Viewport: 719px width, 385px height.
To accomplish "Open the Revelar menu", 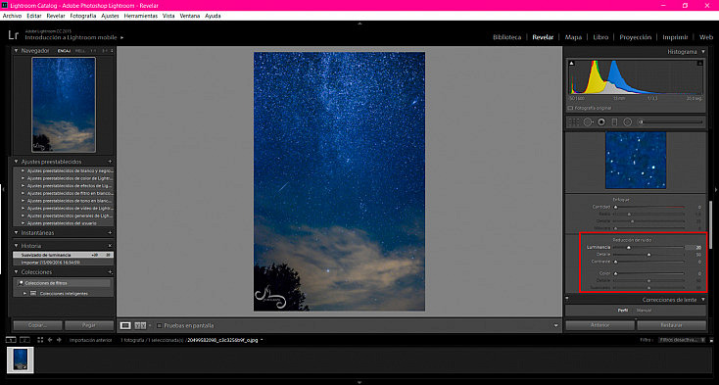I will pyautogui.click(x=56, y=16).
